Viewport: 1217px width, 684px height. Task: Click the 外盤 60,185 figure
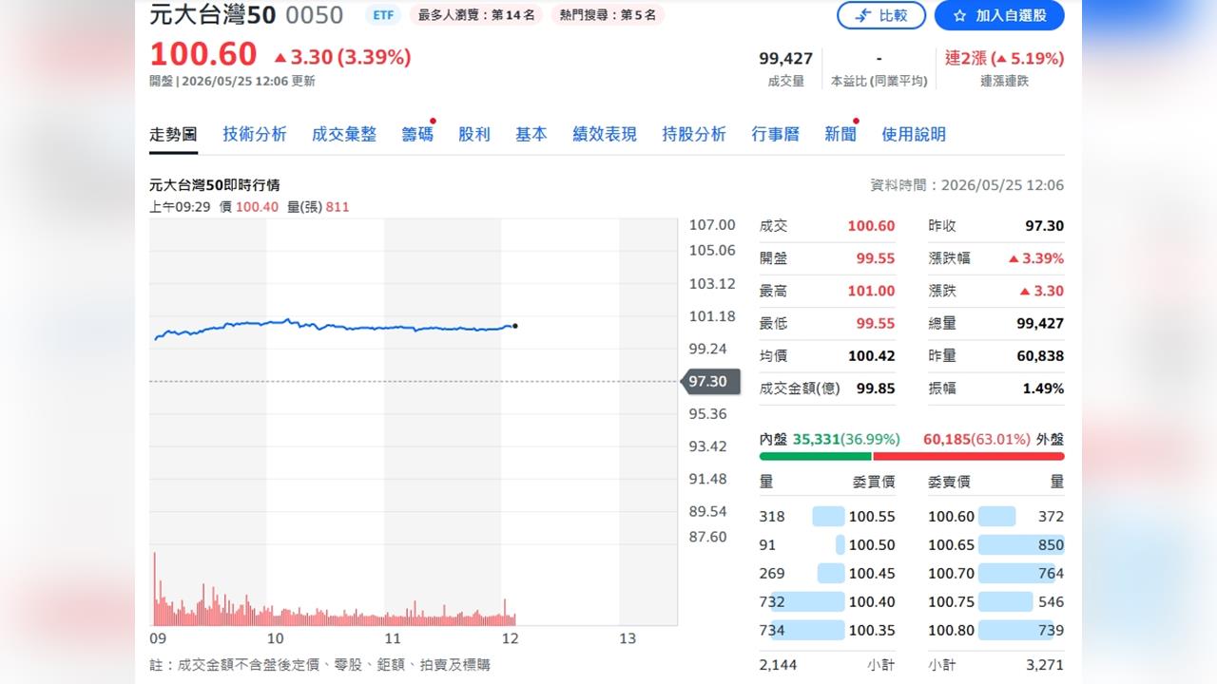947,440
